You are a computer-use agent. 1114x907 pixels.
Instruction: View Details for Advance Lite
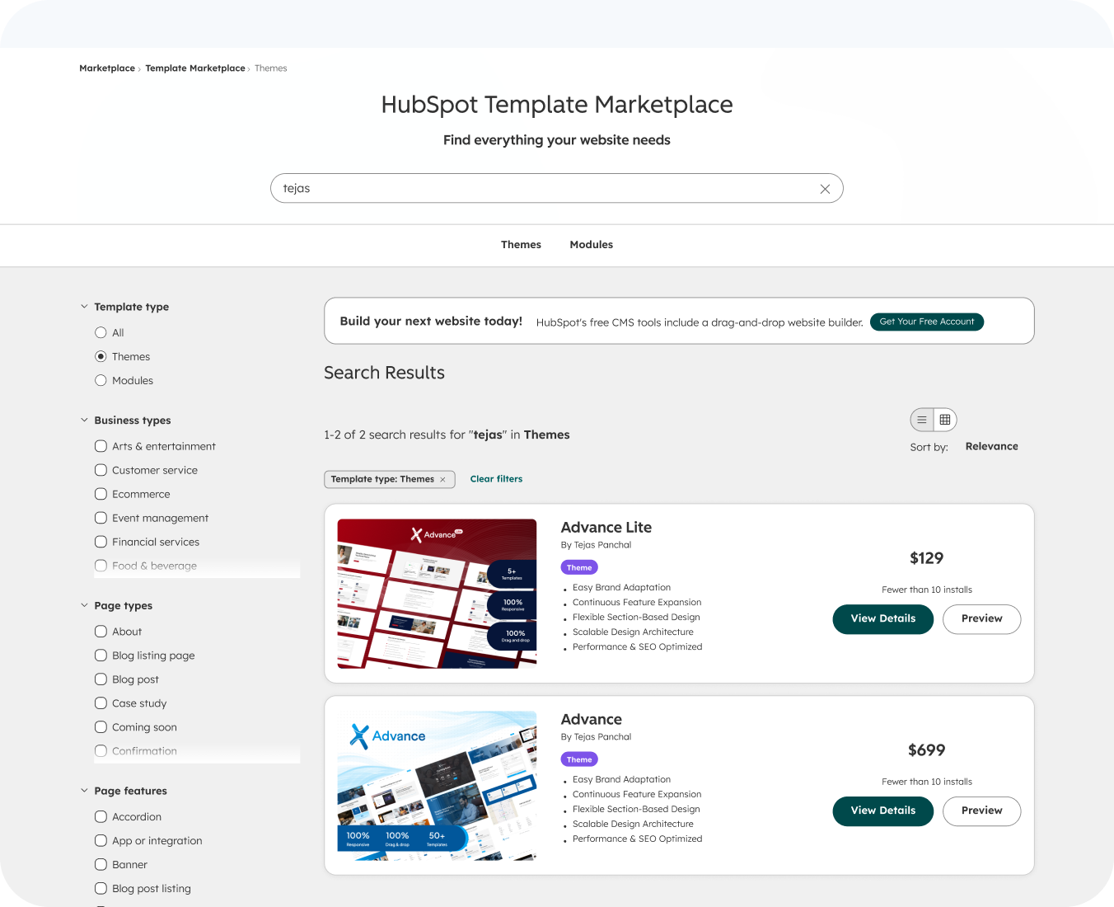883,619
